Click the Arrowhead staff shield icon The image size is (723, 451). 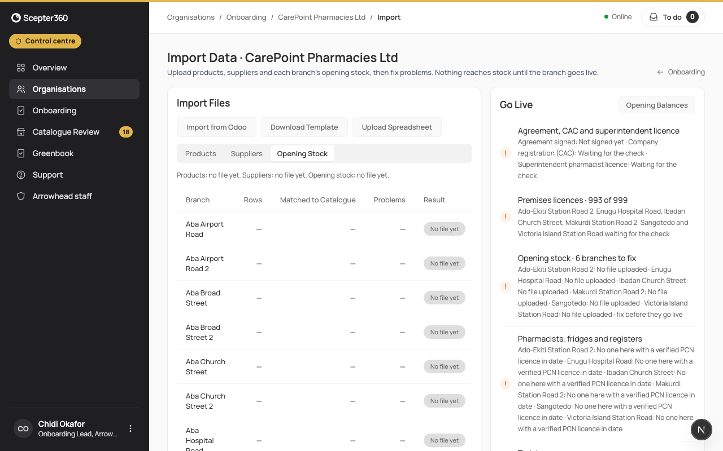pos(21,196)
